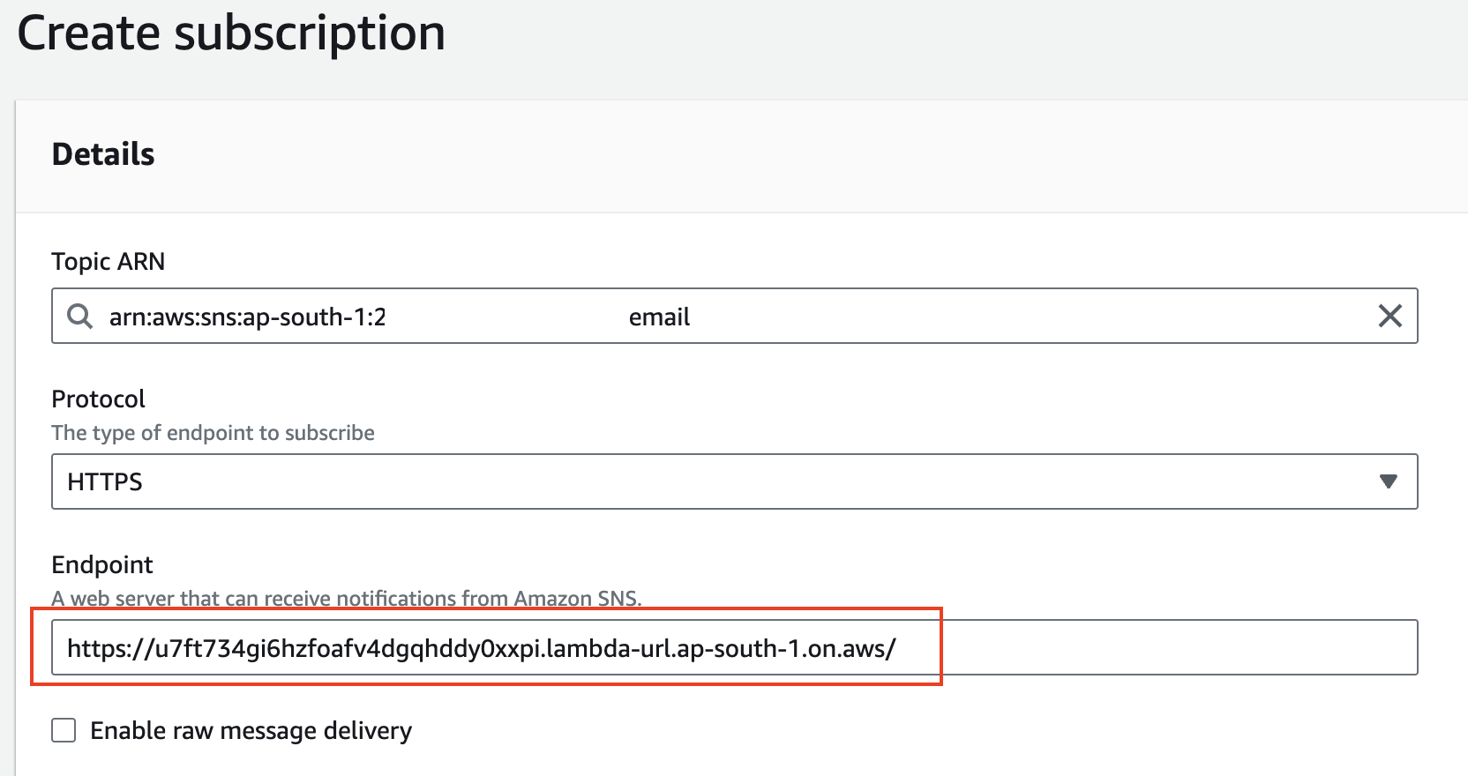This screenshot has height=776, width=1468.
Task: Click the search icon in Topic ARN field
Action: pos(80,316)
